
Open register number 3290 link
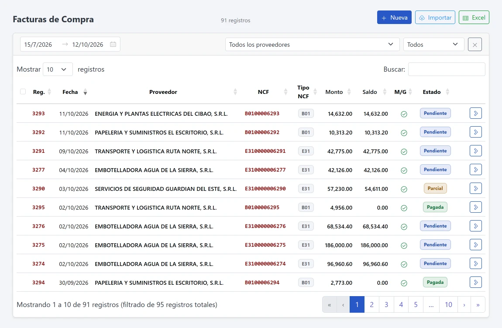tap(38, 189)
